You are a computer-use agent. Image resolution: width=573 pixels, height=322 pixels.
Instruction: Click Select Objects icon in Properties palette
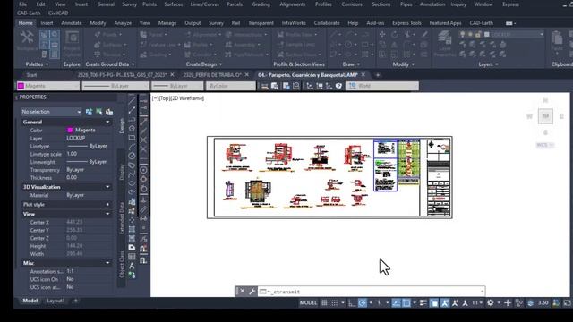[x=99, y=112]
